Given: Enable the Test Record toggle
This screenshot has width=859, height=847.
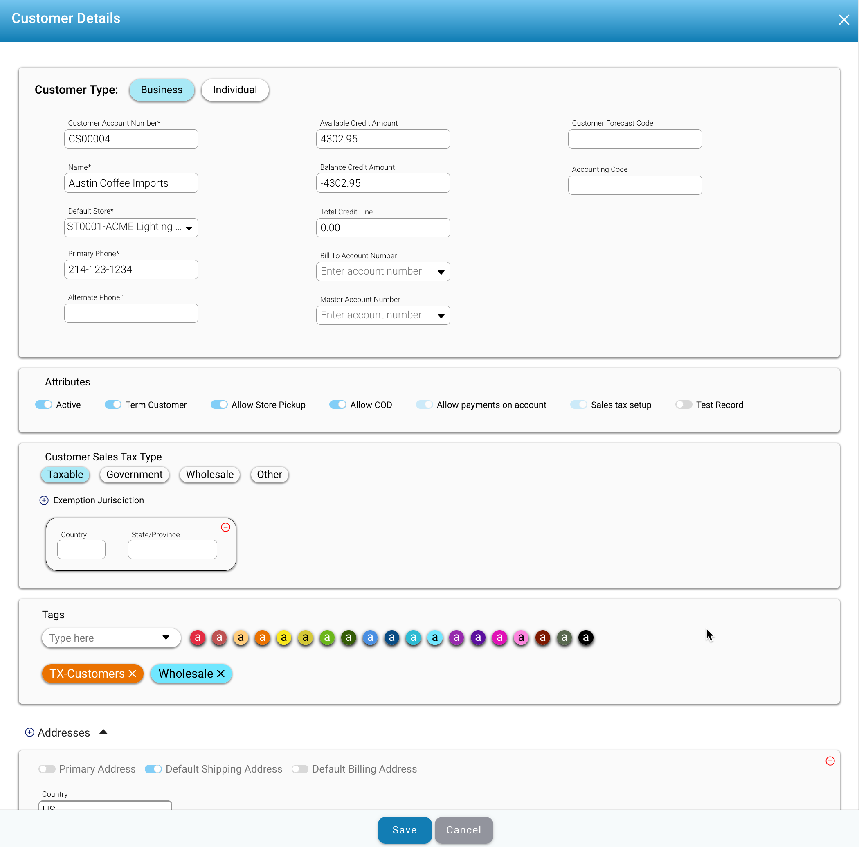Looking at the screenshot, I should 684,404.
